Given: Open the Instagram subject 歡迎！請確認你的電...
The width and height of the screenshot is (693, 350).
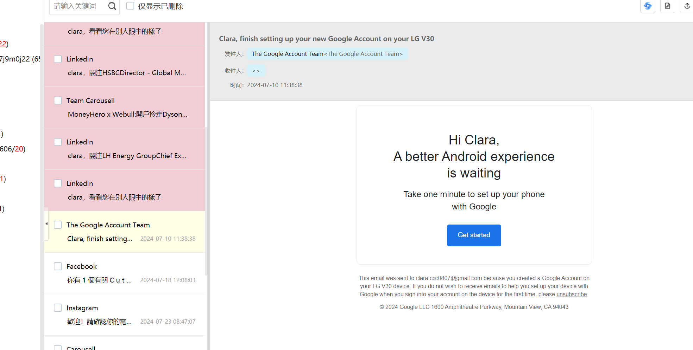Looking at the screenshot, I should click(99, 322).
